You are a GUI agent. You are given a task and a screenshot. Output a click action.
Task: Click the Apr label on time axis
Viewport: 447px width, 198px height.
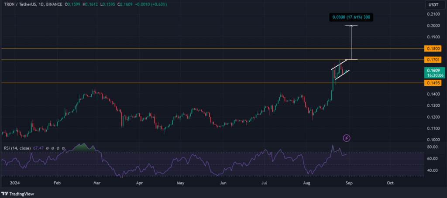point(139,183)
